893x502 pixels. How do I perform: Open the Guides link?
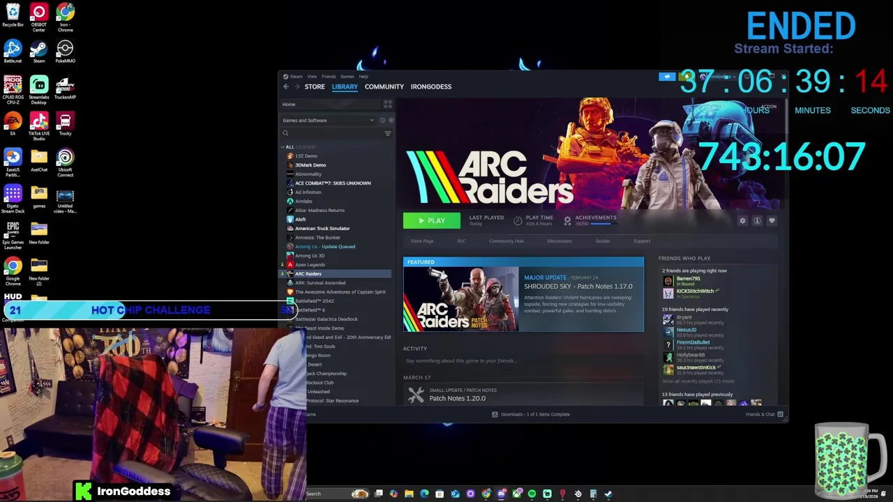(x=603, y=241)
